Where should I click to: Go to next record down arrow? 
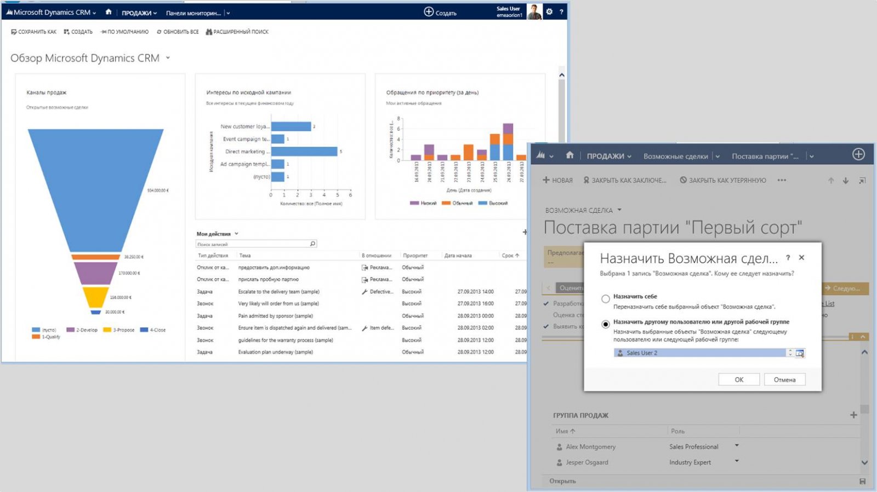coord(846,181)
